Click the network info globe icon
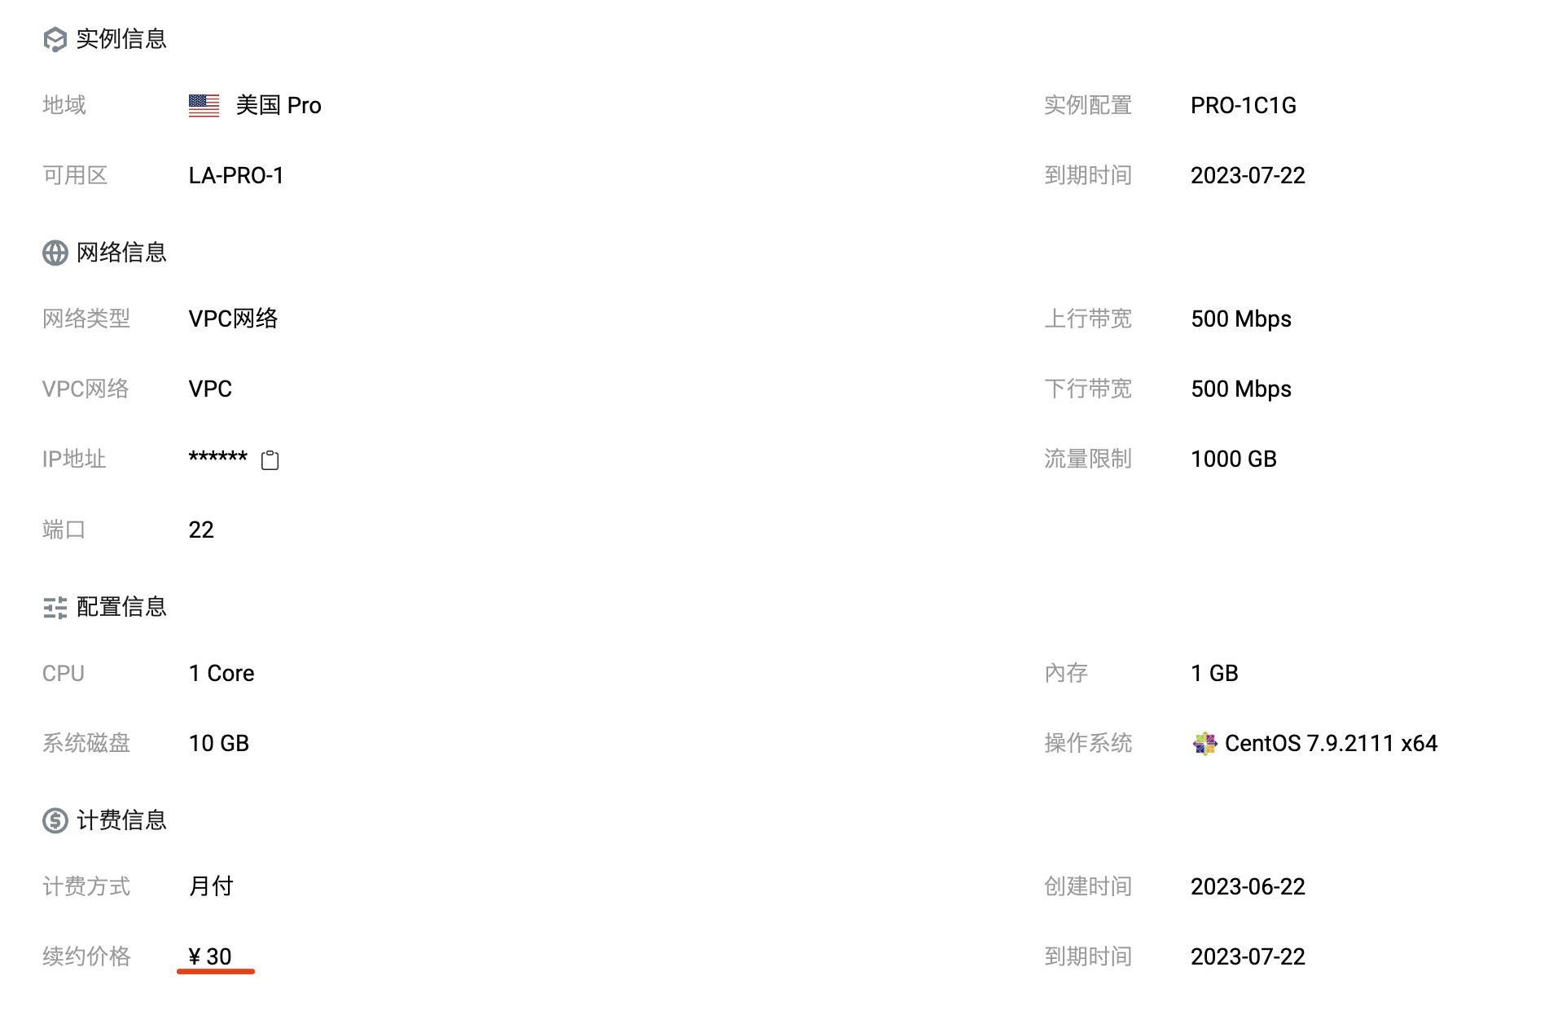Image resolution: width=1562 pixels, height=1033 pixels. click(x=55, y=253)
